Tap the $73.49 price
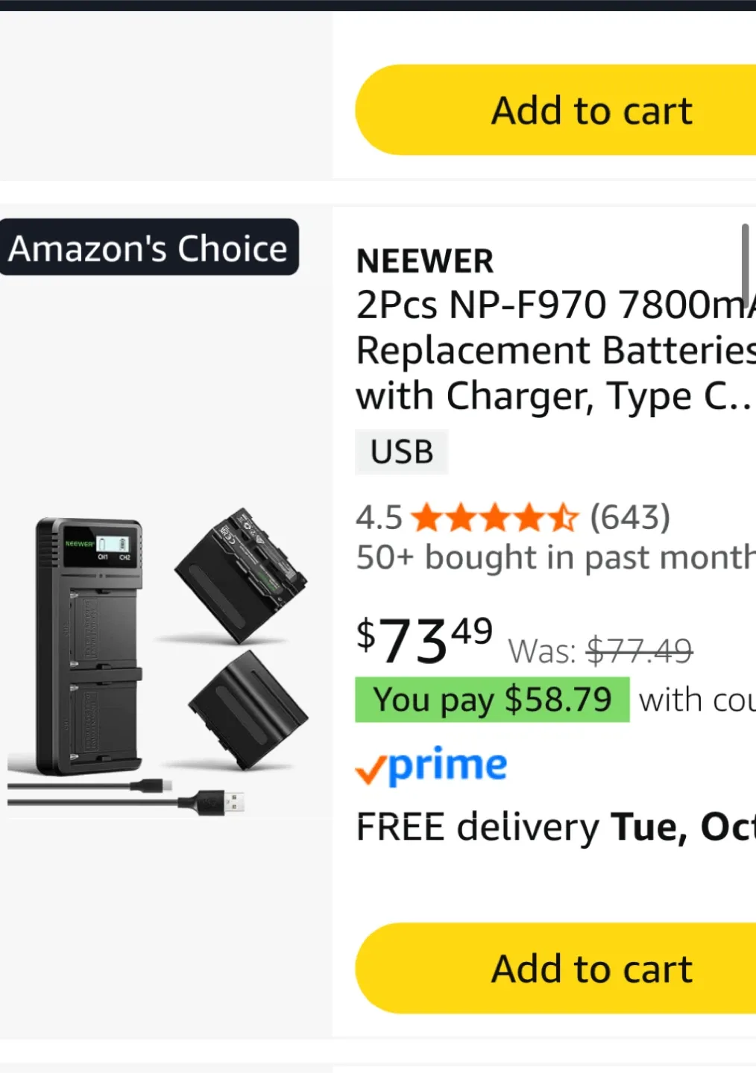The height and width of the screenshot is (1073, 756). click(424, 640)
